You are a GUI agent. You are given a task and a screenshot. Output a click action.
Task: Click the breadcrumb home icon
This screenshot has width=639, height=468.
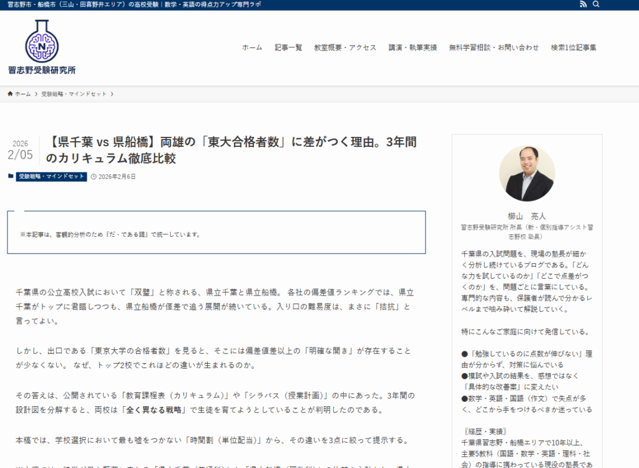click(x=10, y=94)
